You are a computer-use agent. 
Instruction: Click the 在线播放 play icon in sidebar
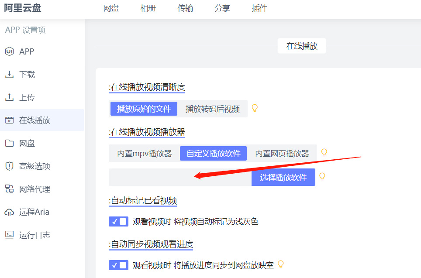click(9, 120)
